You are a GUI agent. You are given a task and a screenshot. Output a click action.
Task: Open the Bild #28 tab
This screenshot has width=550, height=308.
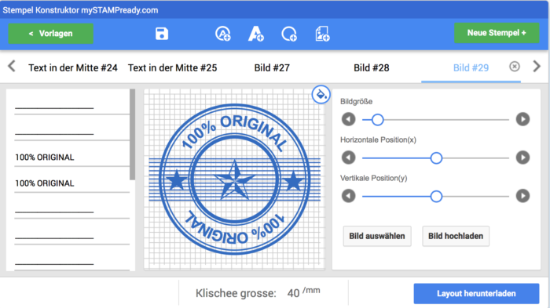(x=372, y=68)
